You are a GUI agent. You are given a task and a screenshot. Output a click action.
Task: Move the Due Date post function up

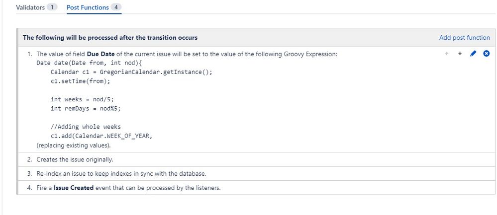click(447, 54)
